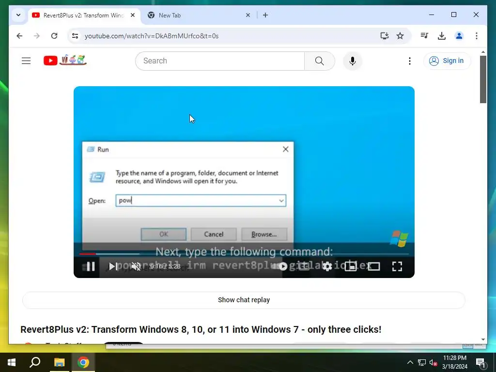Unmute the video with speaker icon

pos(136,266)
